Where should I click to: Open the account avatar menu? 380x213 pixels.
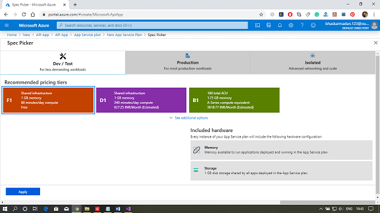tap(374, 26)
